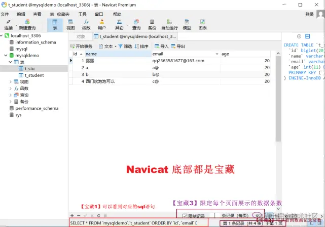Open the 备份 backup toolbar button
The height and width of the screenshot is (227, 325).
pyautogui.click(x=152, y=24)
